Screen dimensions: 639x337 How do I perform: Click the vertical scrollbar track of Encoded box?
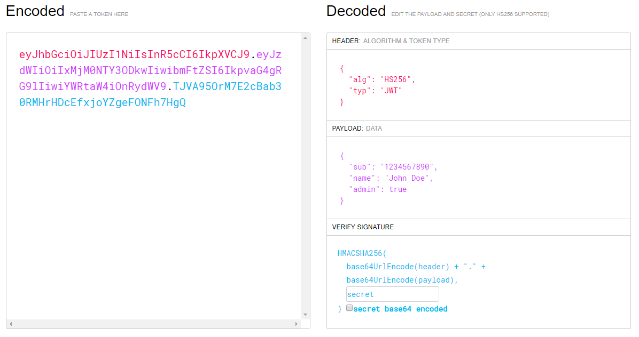[306, 176]
